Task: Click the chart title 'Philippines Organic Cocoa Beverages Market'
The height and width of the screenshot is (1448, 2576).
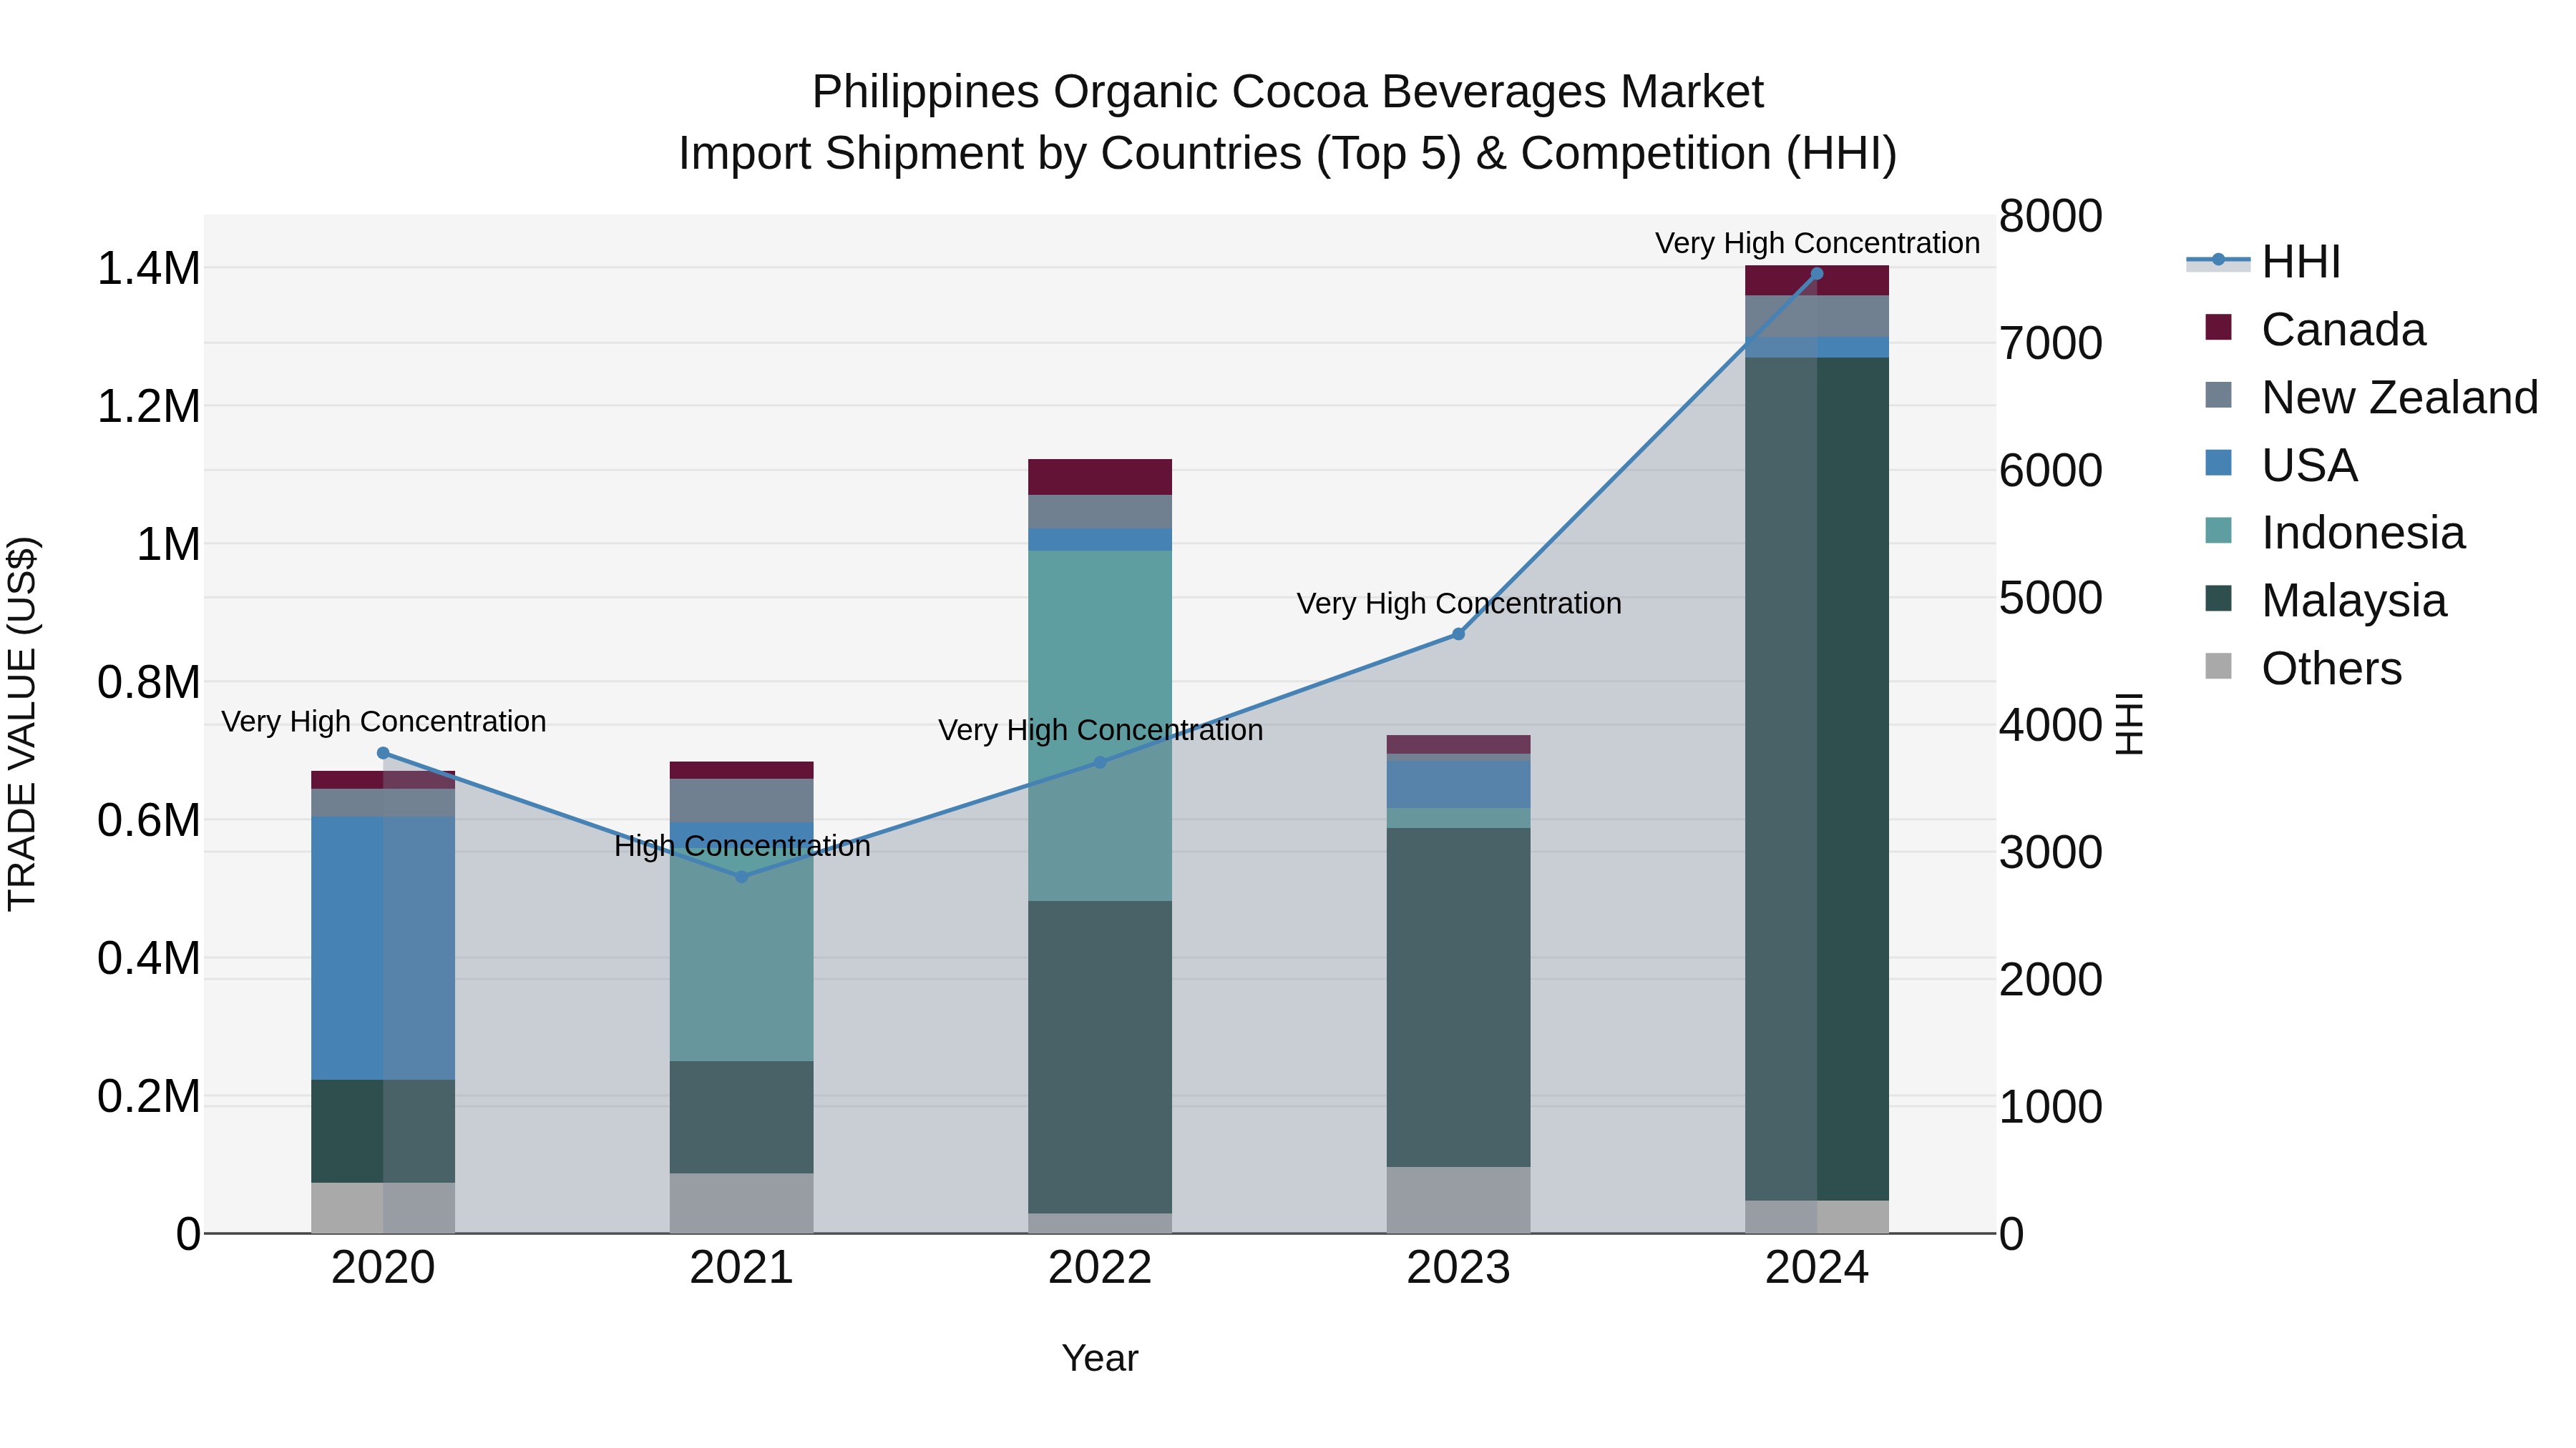Action: [x=1288, y=92]
